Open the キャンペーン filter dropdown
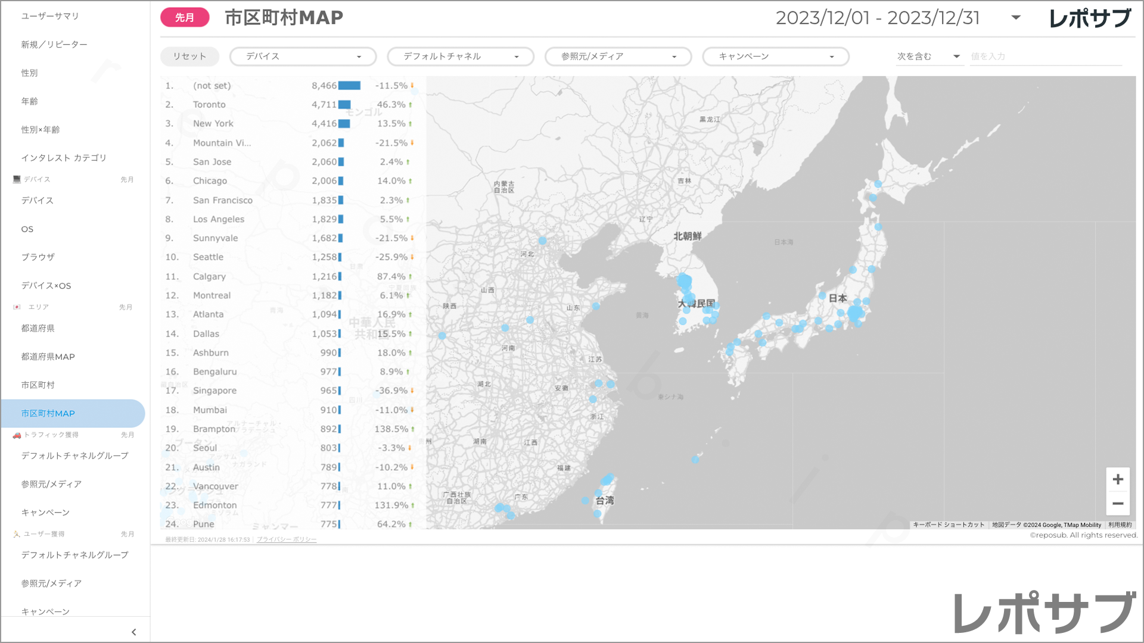The height and width of the screenshot is (643, 1144). (x=775, y=57)
